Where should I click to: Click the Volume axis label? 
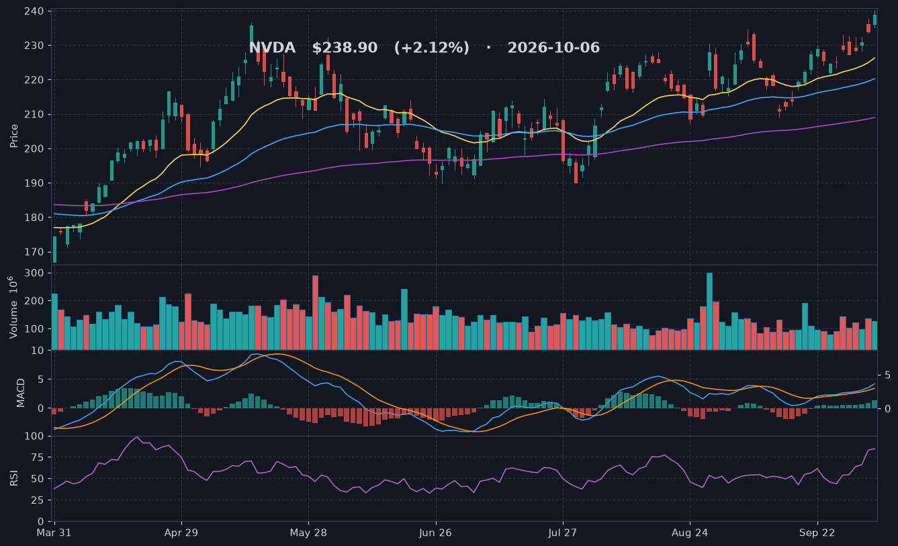(14, 308)
